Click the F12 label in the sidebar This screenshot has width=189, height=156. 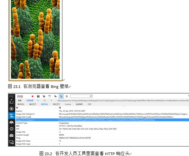(11, 96)
